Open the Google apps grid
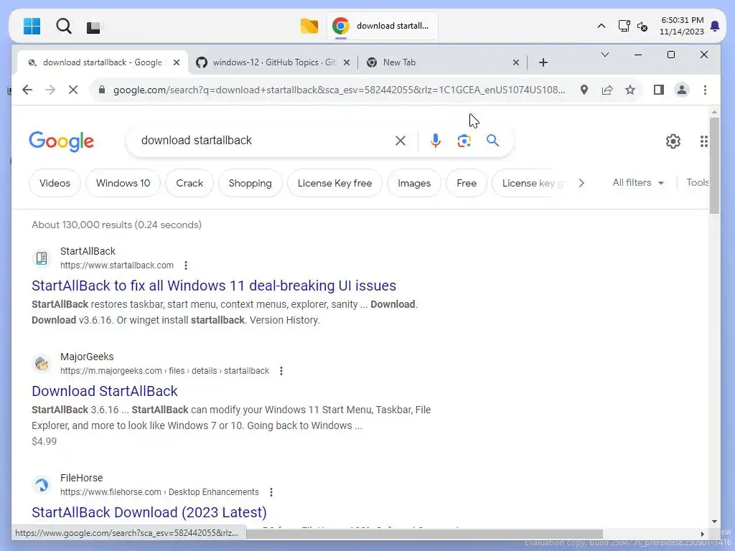Screen dimensions: 735x551 [703, 141]
